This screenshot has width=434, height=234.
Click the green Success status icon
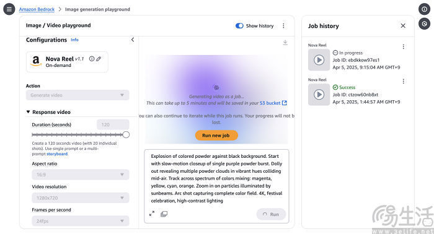pos(335,87)
